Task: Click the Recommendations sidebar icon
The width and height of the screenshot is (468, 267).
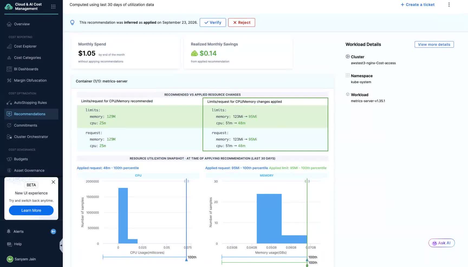Action: pos(9,114)
